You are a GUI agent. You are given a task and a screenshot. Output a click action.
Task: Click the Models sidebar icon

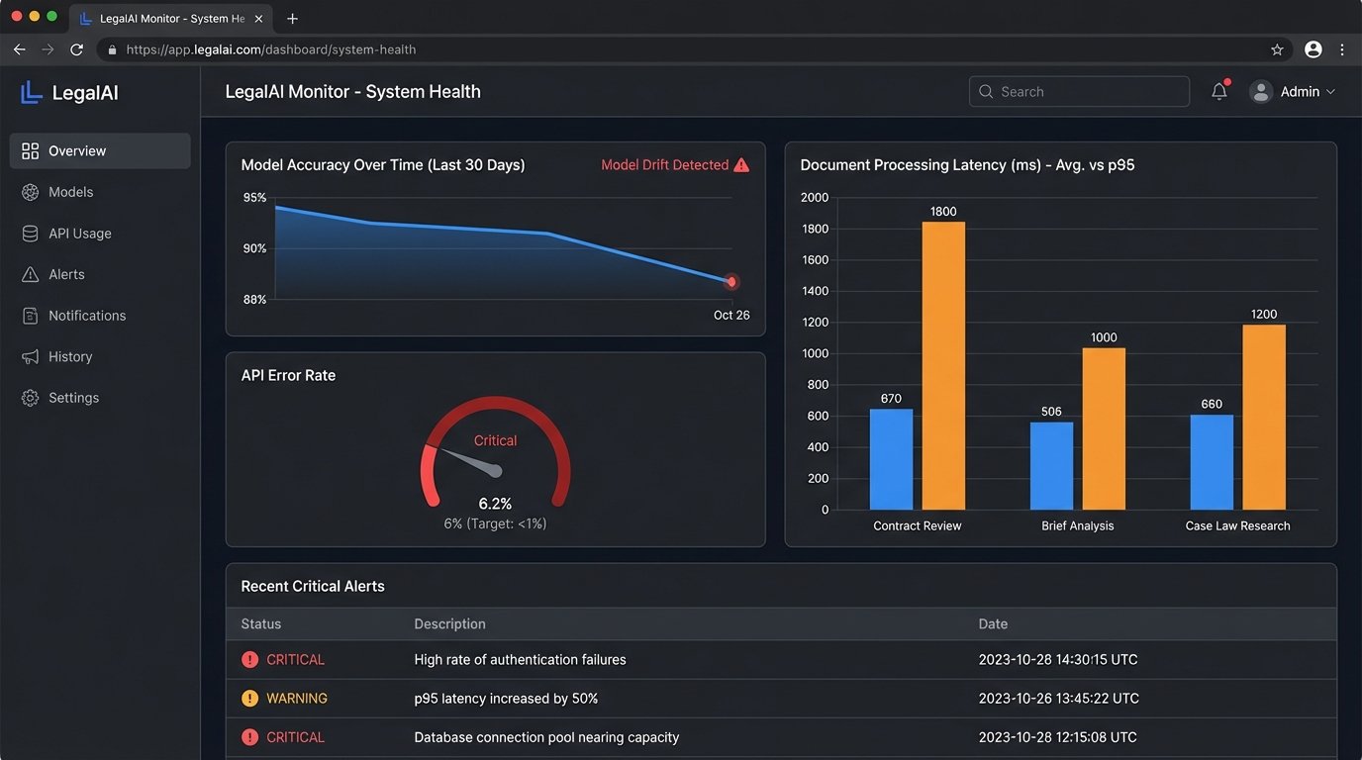31,192
